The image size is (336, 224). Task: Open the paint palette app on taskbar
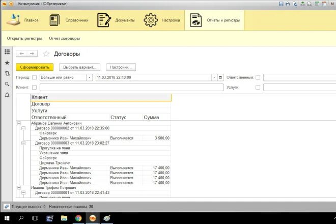point(107,218)
